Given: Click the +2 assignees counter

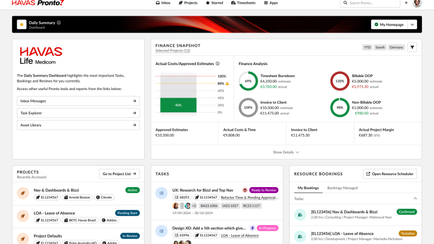Looking at the screenshot, I should pyautogui.click(x=194, y=206).
